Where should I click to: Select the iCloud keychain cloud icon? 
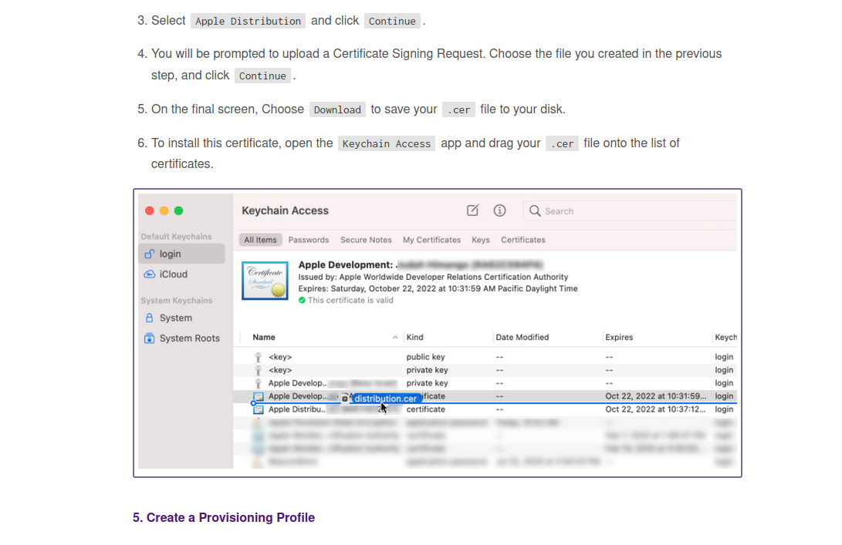point(150,274)
